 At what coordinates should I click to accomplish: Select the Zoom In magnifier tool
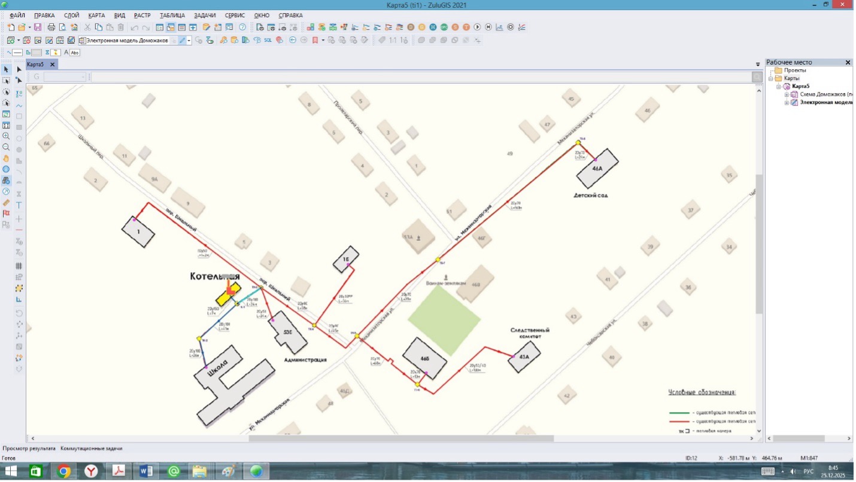tap(7, 136)
